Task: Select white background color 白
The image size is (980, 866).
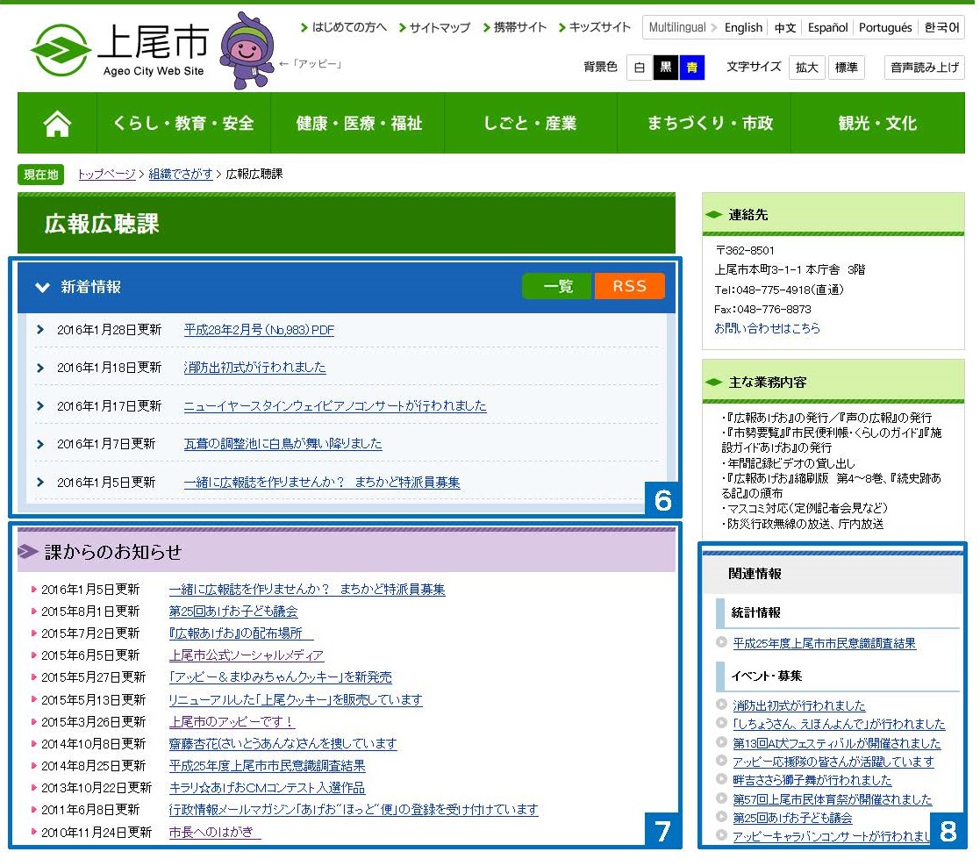Action: 640,68
